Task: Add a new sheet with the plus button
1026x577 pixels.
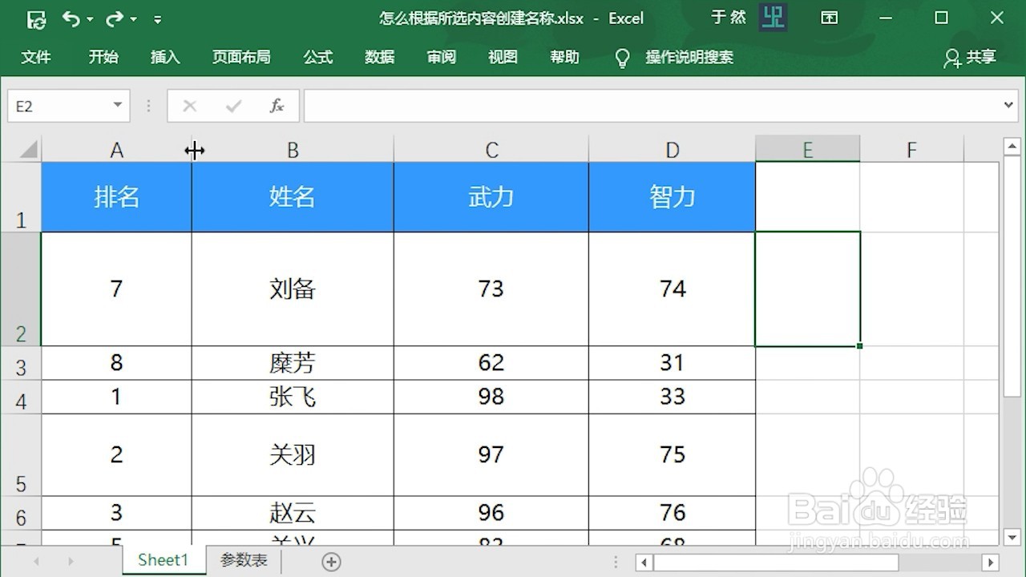Action: 332,561
